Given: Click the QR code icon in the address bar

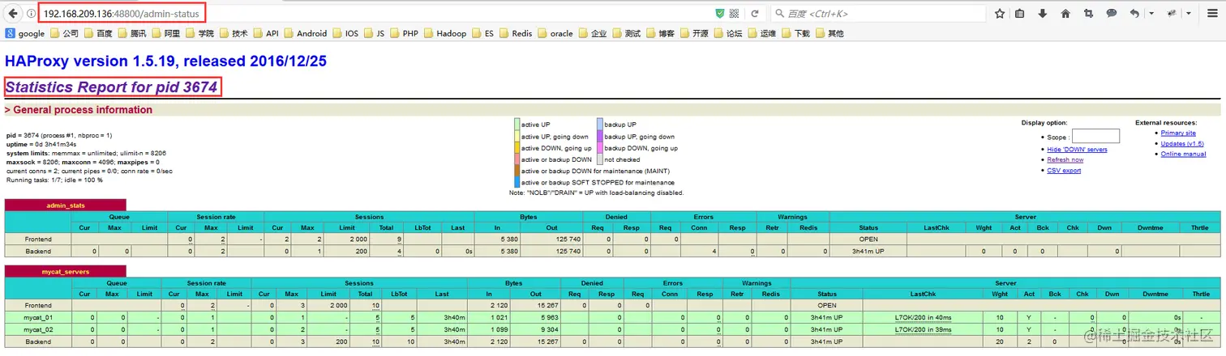Looking at the screenshot, I should (734, 14).
